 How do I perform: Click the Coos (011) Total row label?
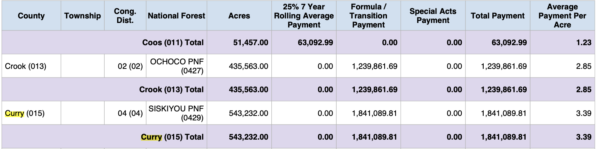[173, 43]
